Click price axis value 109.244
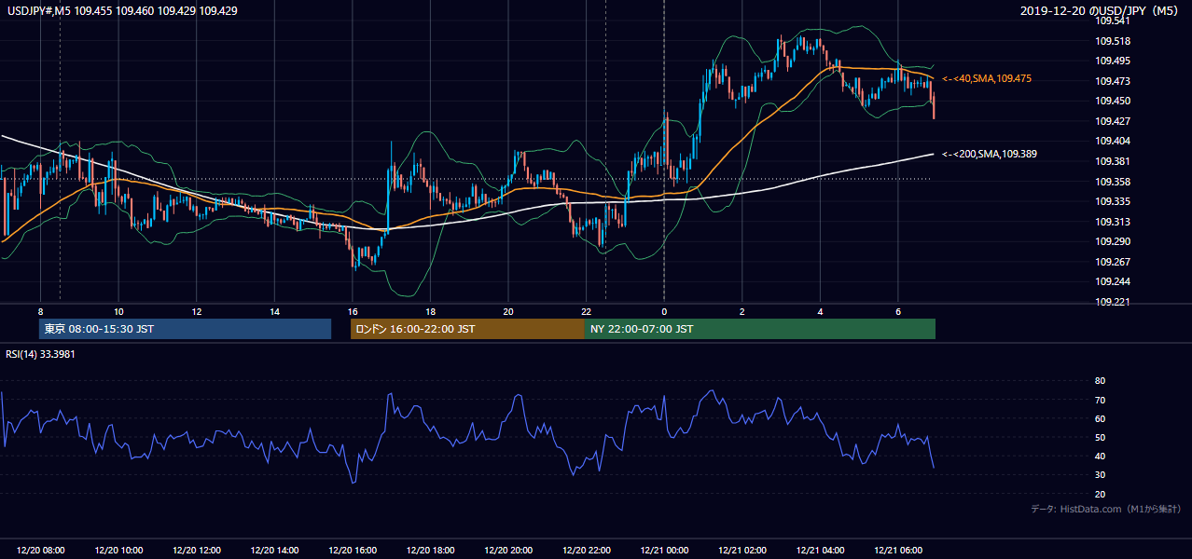The width and height of the screenshot is (1192, 559). point(1112,281)
